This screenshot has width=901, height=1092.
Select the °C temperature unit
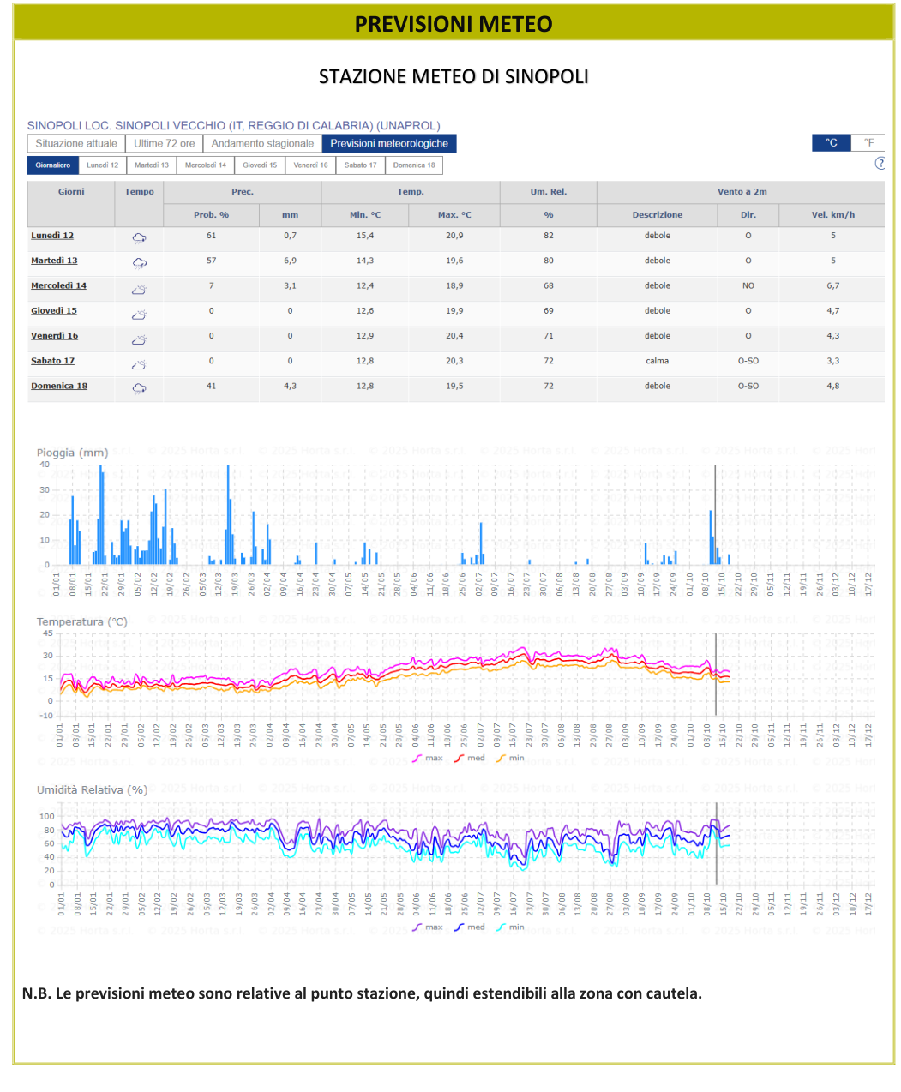click(832, 143)
